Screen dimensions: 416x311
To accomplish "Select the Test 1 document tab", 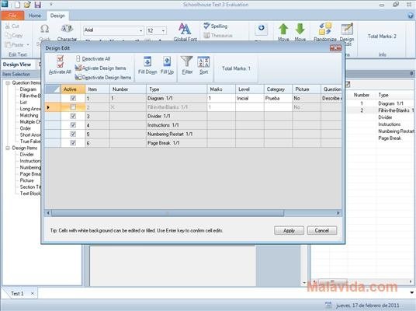I will 17,293.
